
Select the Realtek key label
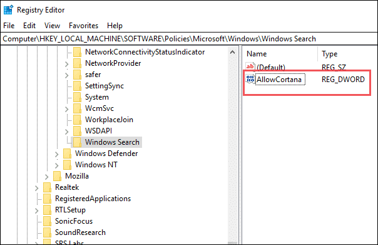coord(67,187)
